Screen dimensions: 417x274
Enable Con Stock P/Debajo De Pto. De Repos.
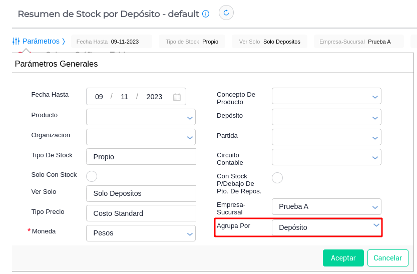[277, 178]
